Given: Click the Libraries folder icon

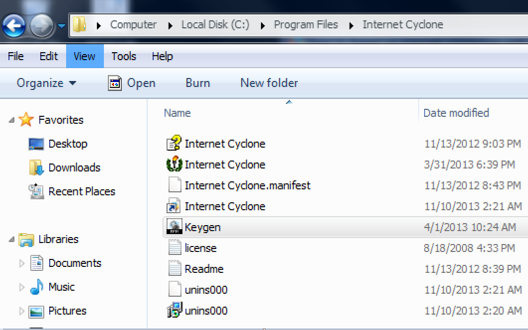Looking at the screenshot, I should (x=26, y=240).
